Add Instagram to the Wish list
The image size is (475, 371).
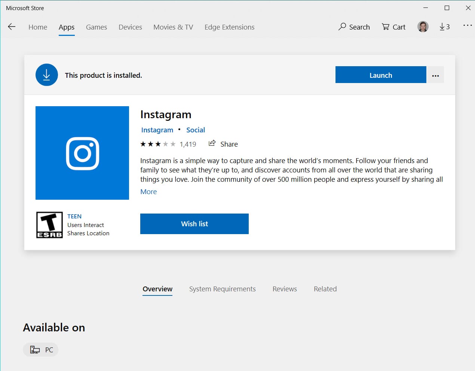point(194,224)
